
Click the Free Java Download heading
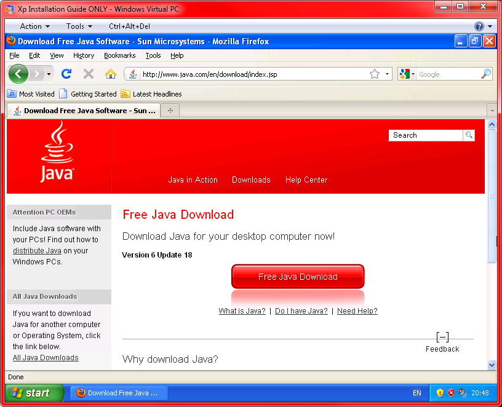click(x=178, y=215)
